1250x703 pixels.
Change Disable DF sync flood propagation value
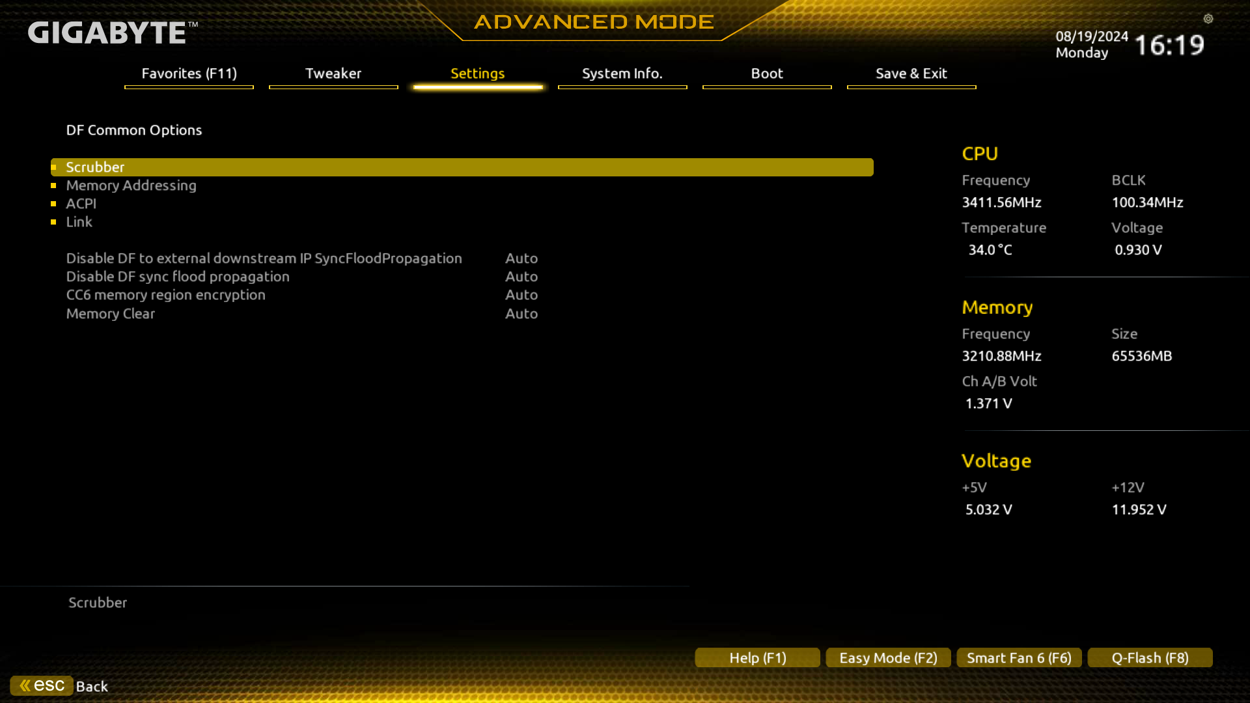521,277
